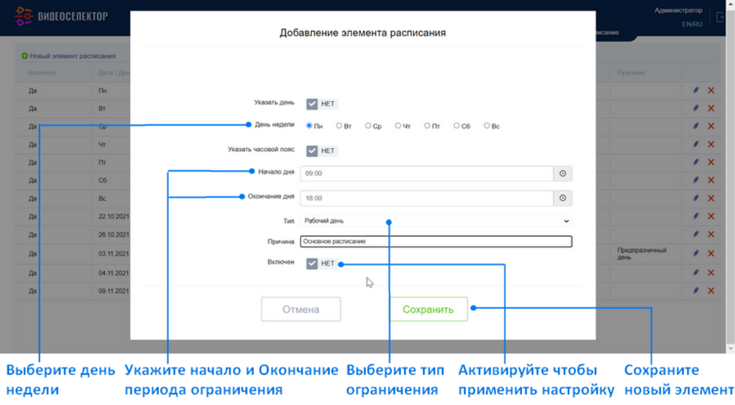Click the edit pencil in the Пт row
The height and width of the screenshot is (405, 735).
coord(696,162)
